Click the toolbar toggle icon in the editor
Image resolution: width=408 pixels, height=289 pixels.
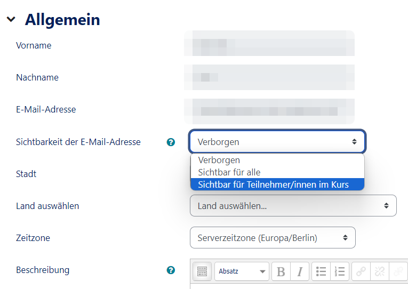(202, 271)
